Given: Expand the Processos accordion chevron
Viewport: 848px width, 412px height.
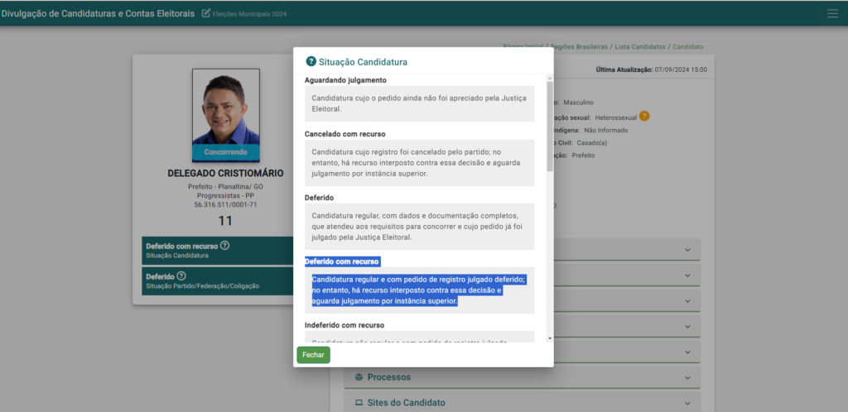Looking at the screenshot, I should point(687,377).
